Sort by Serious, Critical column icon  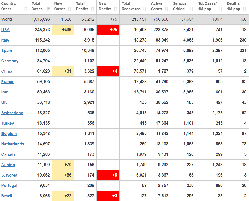[x=192, y=9]
